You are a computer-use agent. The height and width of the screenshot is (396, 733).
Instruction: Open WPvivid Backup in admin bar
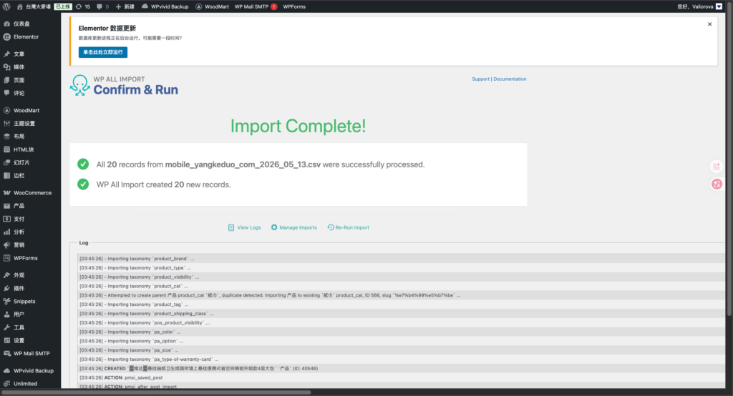coord(165,6)
